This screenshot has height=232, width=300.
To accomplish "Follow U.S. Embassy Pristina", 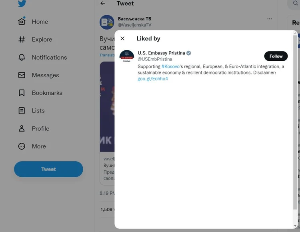I will [276, 56].
